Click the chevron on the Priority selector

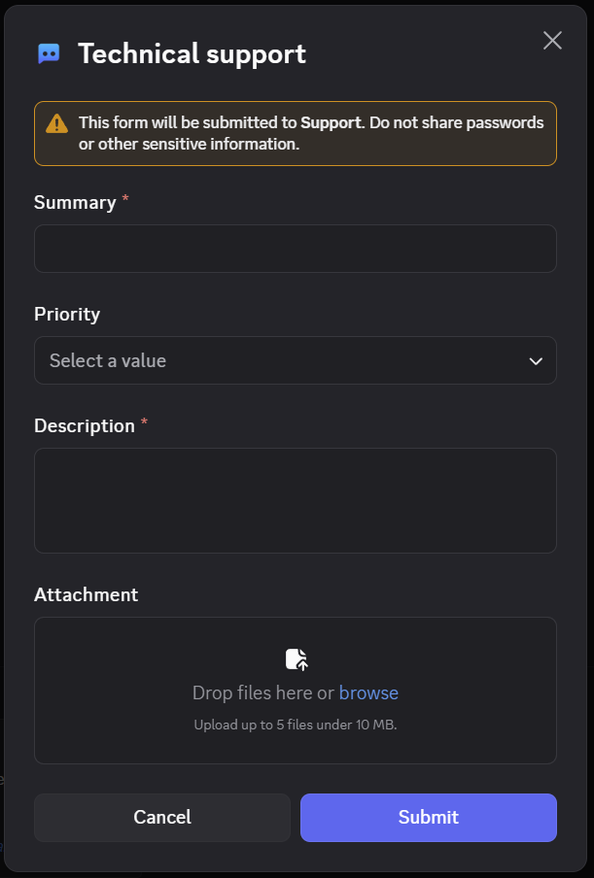tap(536, 360)
